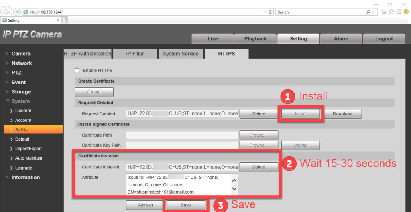
Task: Click the browser forward arrow button
Action: 17,12
